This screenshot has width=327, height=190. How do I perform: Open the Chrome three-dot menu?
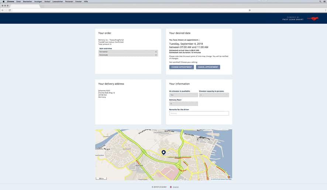click(325, 10)
